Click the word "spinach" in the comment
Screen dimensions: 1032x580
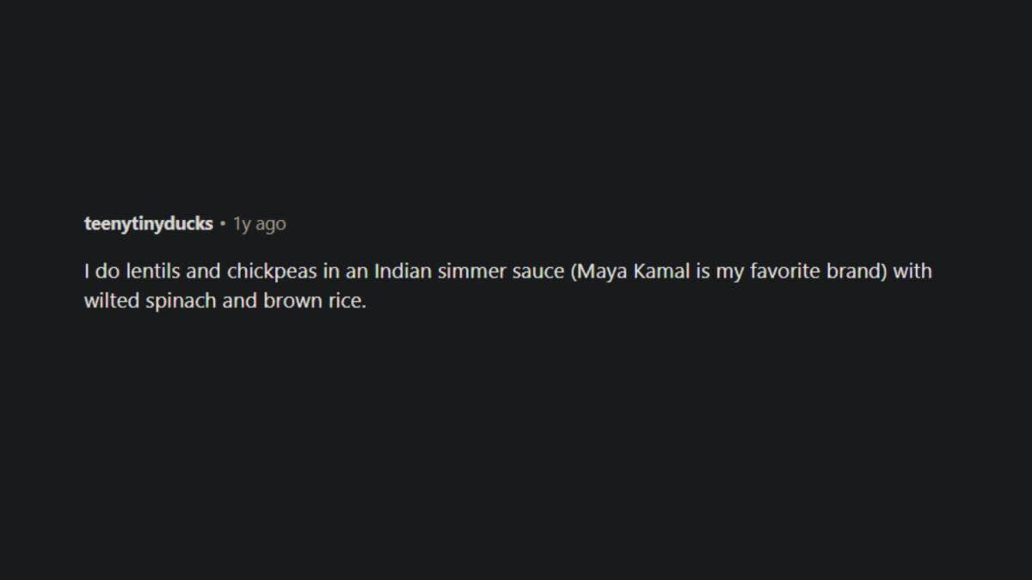[176, 302]
